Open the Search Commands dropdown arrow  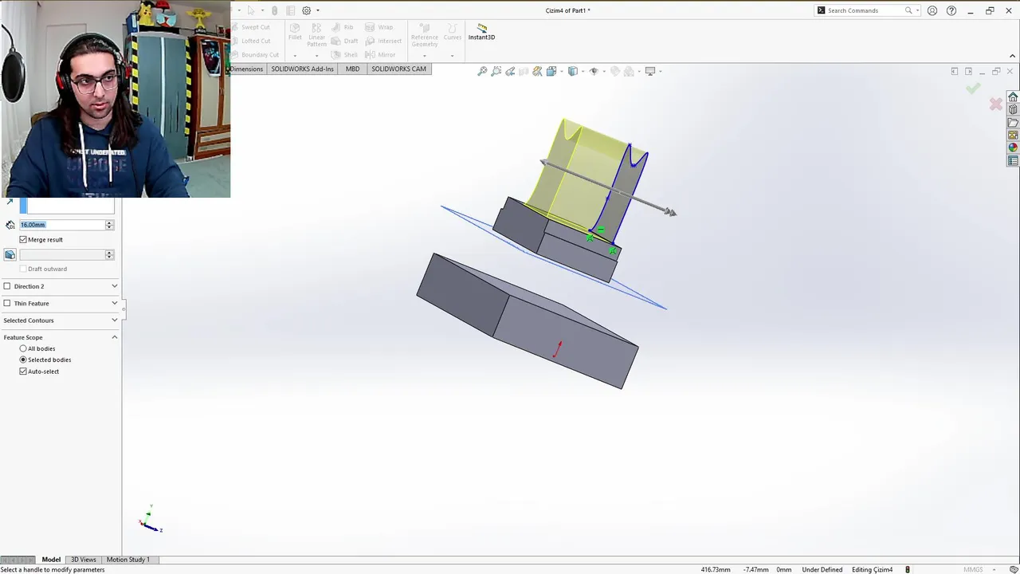(x=918, y=10)
